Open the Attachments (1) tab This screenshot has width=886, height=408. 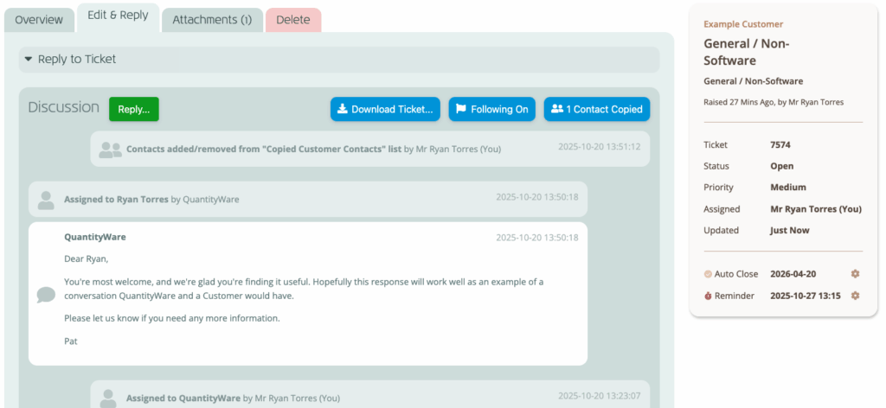[212, 19]
